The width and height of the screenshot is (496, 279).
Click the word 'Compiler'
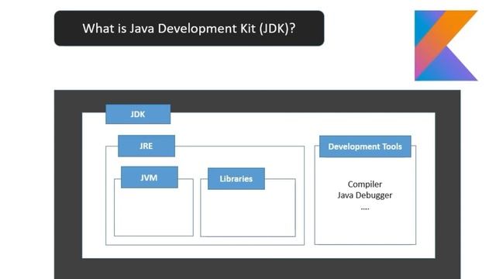tap(365, 184)
